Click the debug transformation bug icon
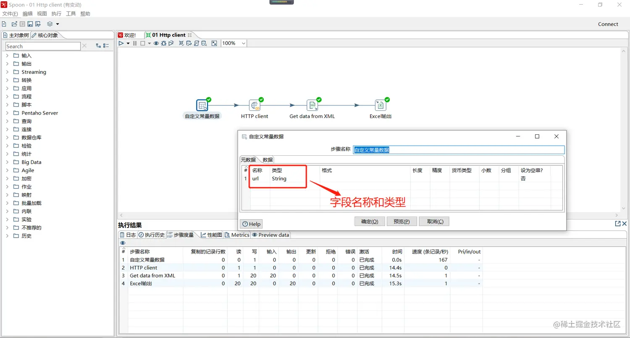This screenshot has width=630, height=338. [163, 43]
